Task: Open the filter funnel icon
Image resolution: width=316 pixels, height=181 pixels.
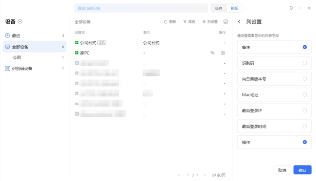Action: coord(185,22)
